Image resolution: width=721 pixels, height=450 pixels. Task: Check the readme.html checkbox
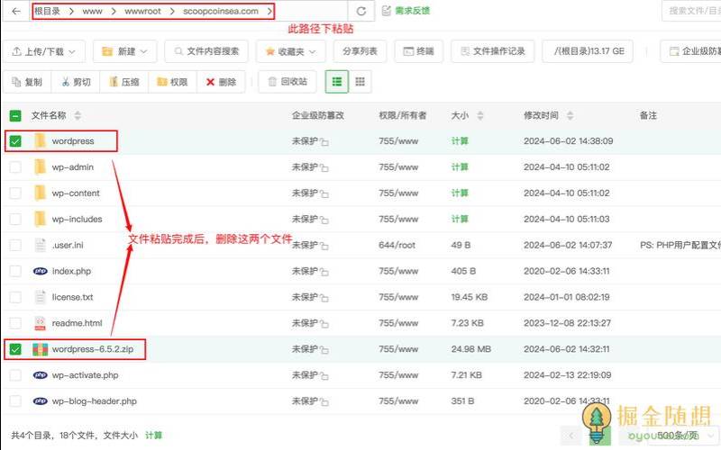pos(15,323)
